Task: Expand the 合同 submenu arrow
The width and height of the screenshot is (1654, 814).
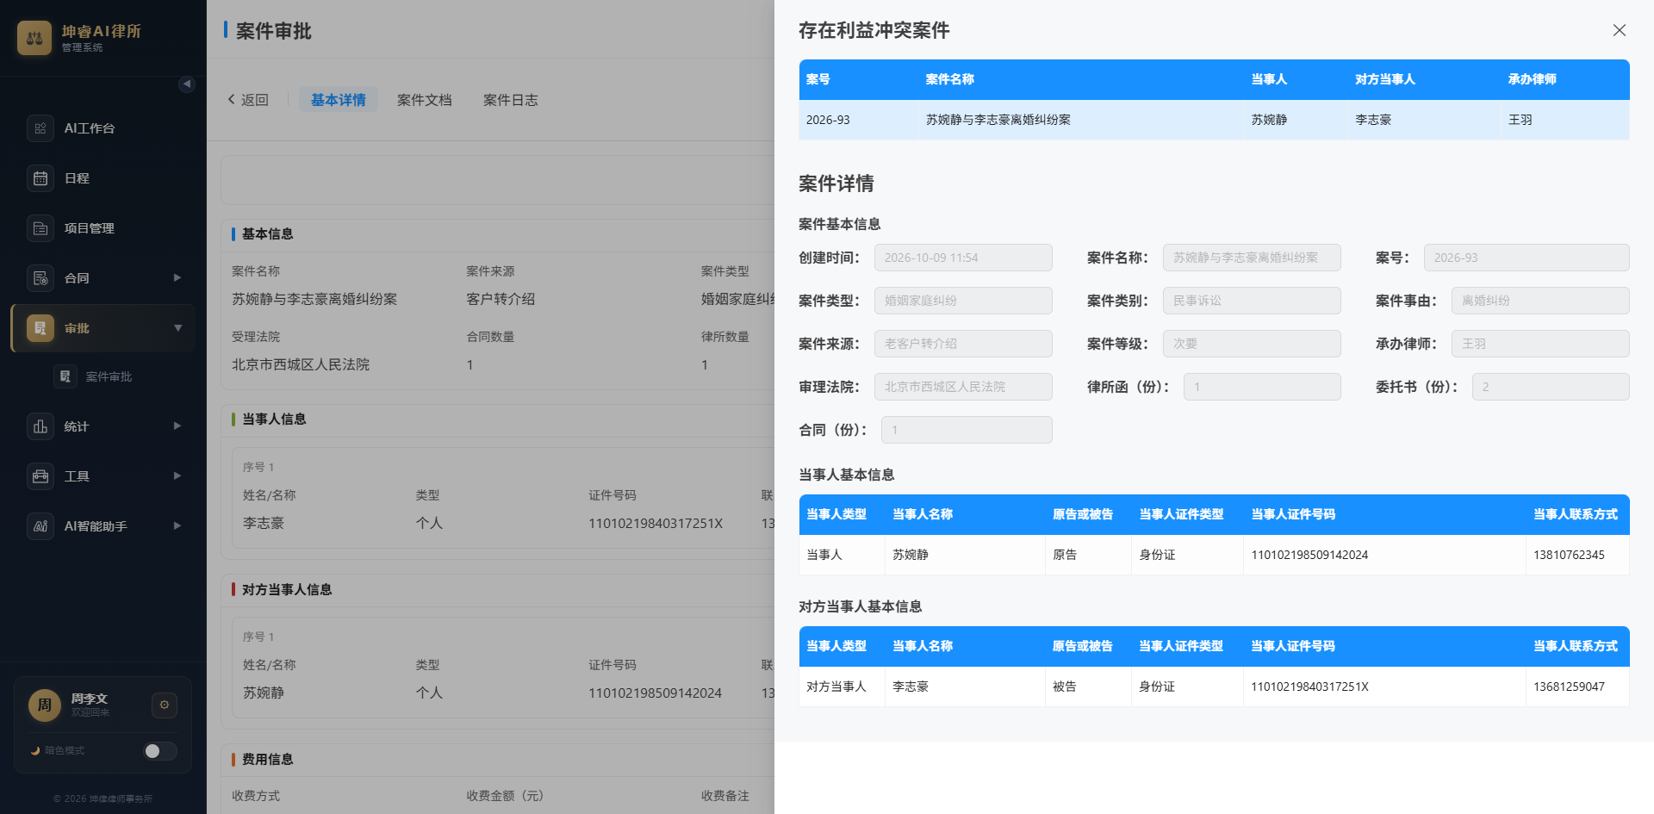Action: (x=177, y=278)
